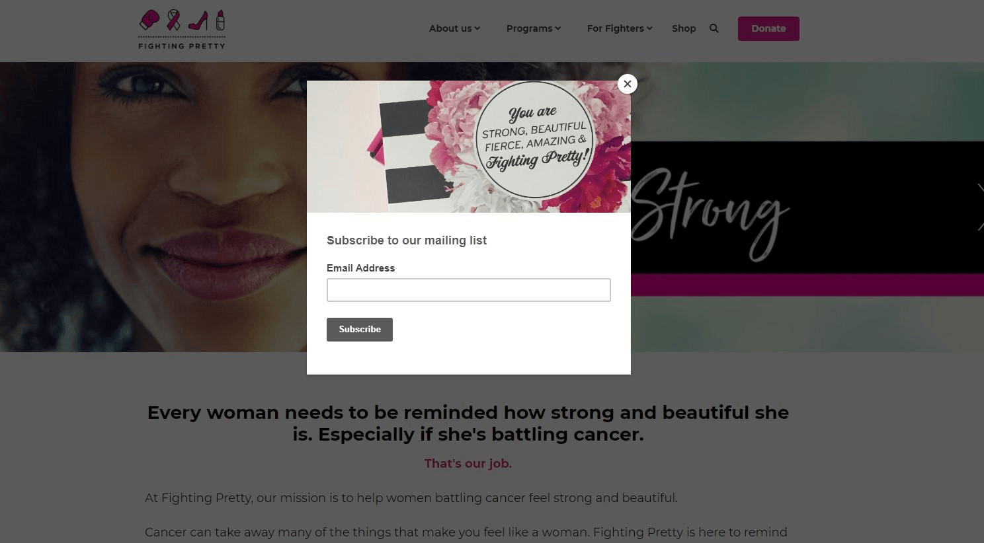Expand the For Fighters dropdown menu

click(620, 28)
